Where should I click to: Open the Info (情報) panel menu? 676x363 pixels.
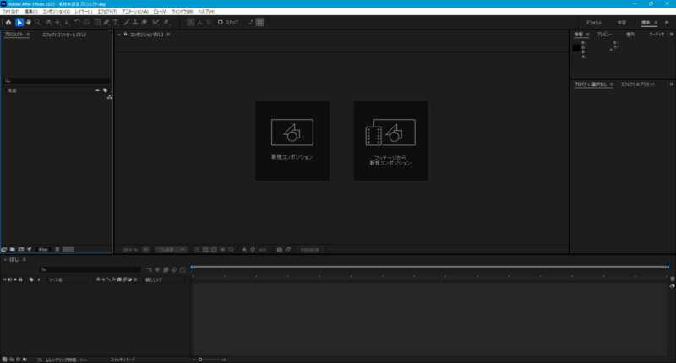(587, 35)
